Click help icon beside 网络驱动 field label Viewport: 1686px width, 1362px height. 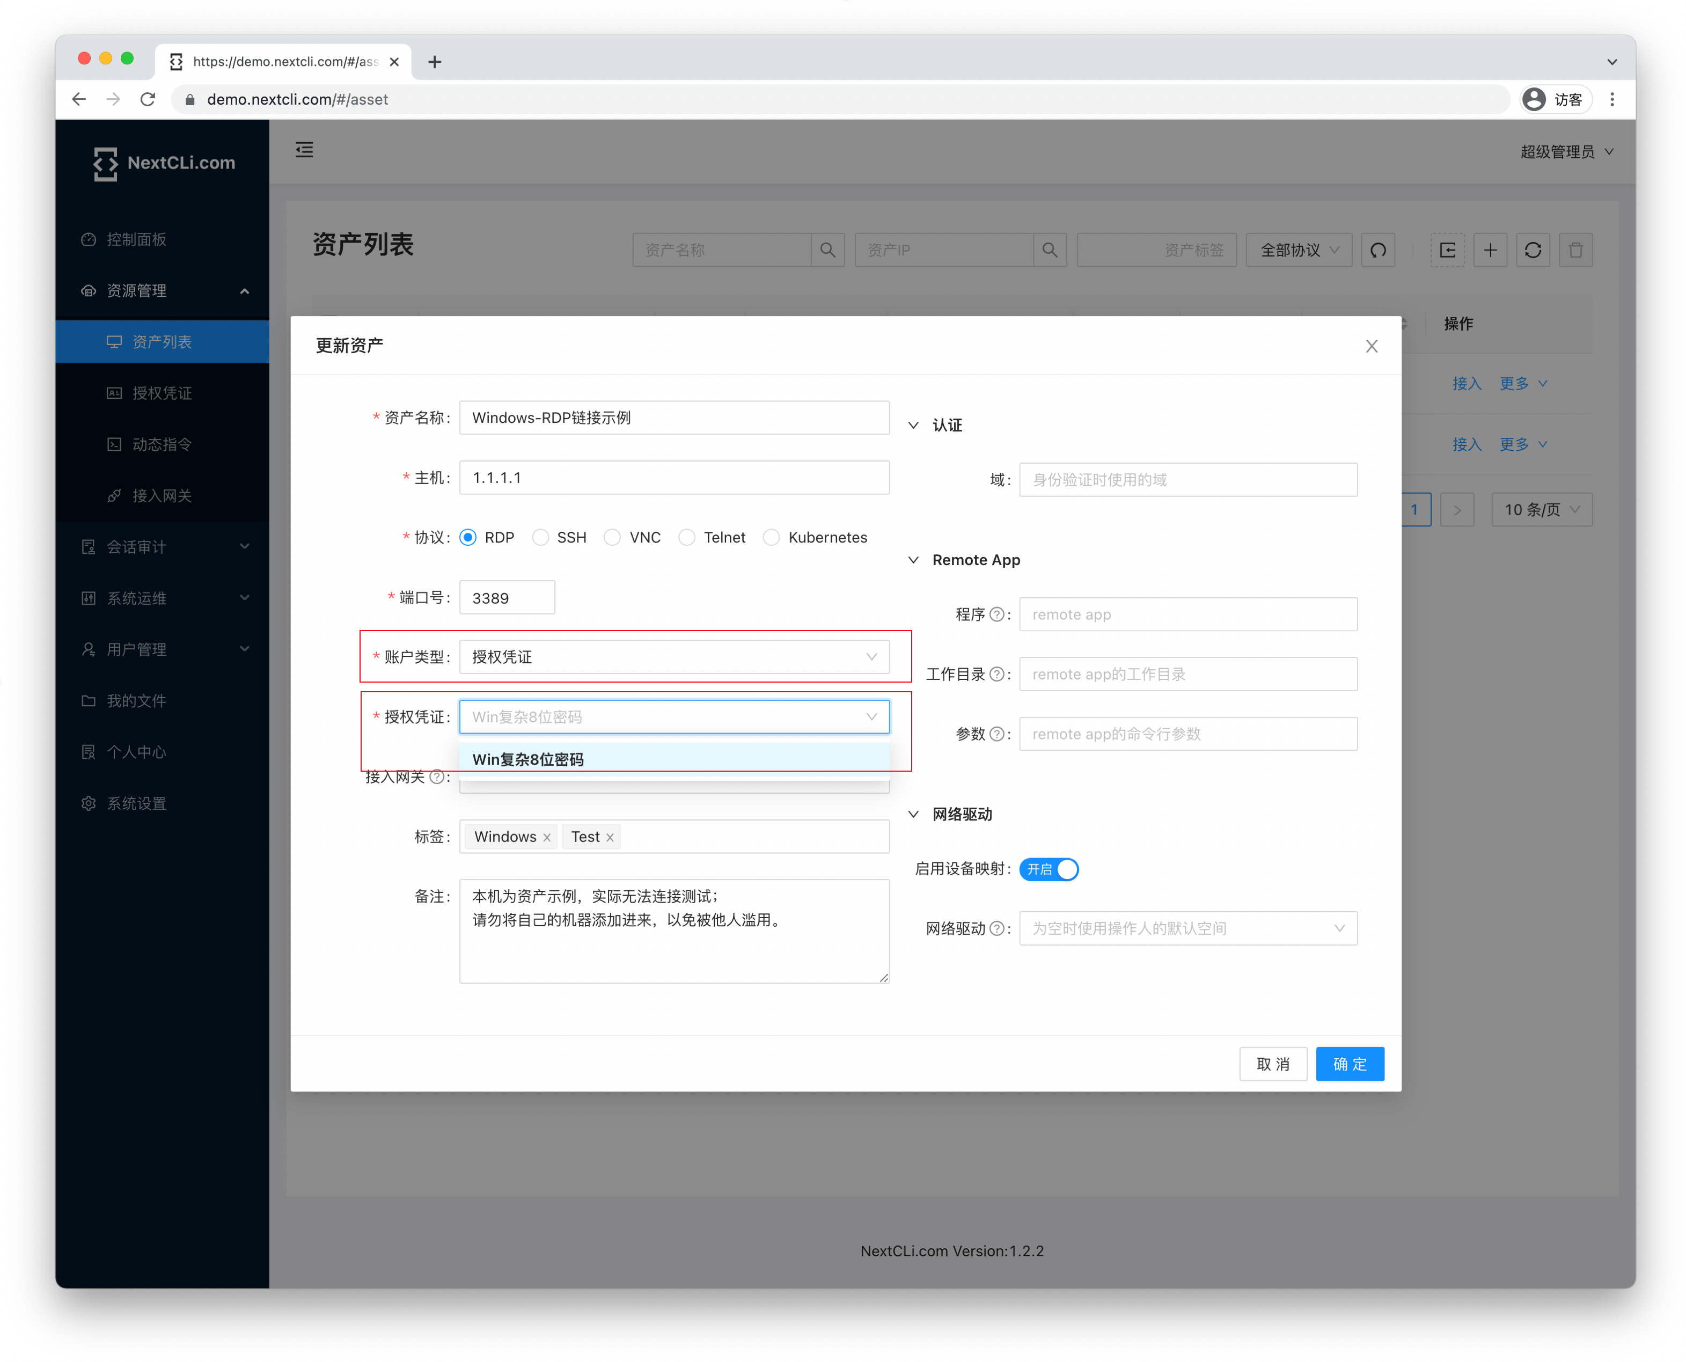click(x=996, y=929)
